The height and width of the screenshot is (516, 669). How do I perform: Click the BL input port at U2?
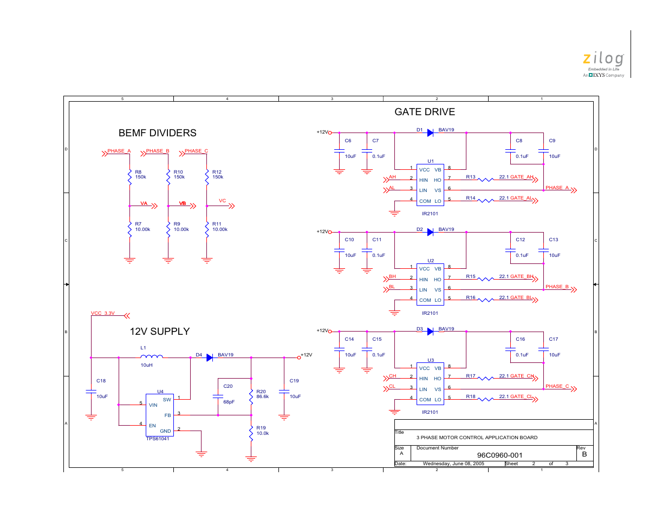pyautogui.click(x=390, y=288)
